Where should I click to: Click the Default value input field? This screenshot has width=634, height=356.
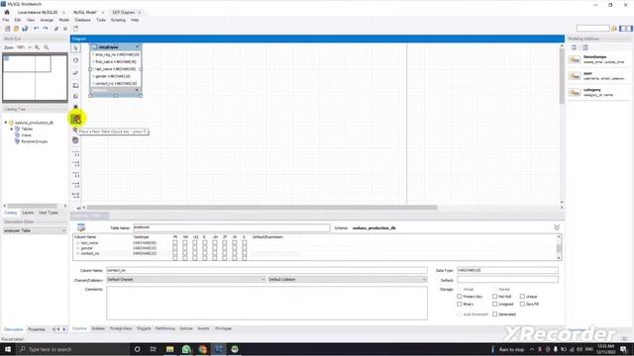click(507, 280)
